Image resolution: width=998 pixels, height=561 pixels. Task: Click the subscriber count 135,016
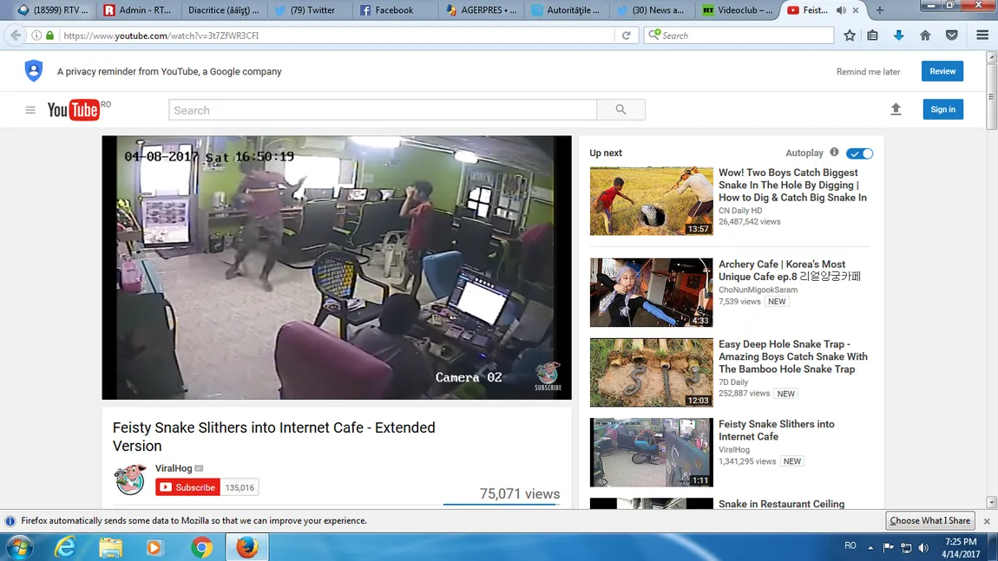click(x=240, y=488)
